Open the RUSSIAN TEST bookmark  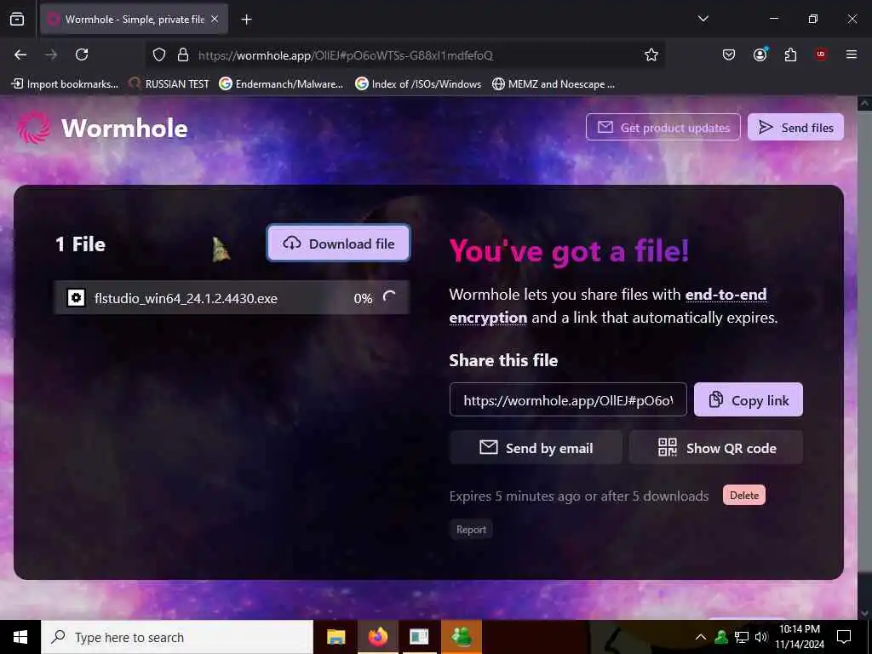[169, 84]
